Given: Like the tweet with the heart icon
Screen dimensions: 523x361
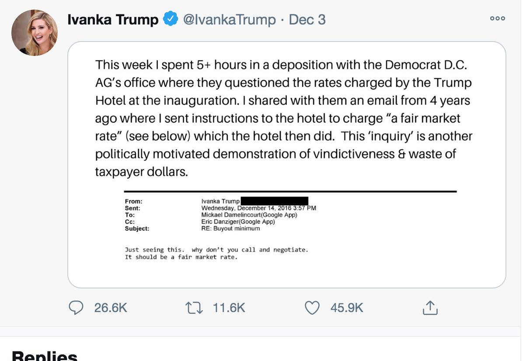Looking at the screenshot, I should click(312, 308).
